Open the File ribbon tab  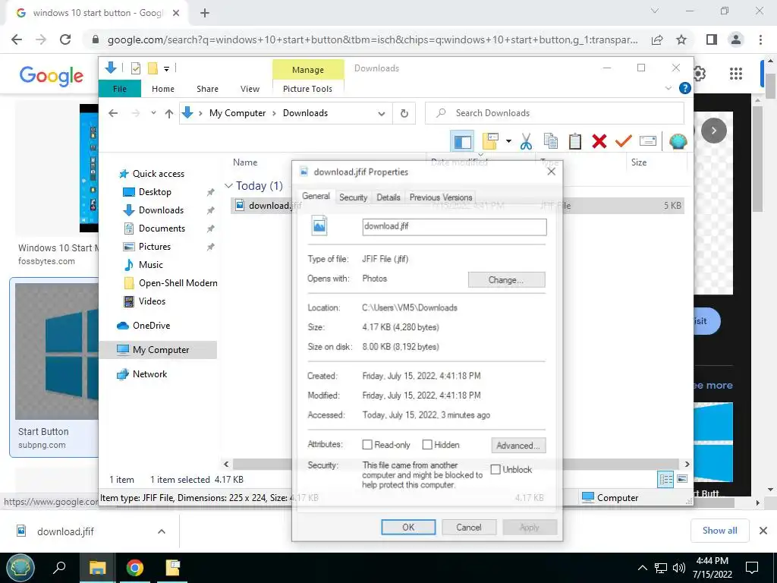[120, 89]
